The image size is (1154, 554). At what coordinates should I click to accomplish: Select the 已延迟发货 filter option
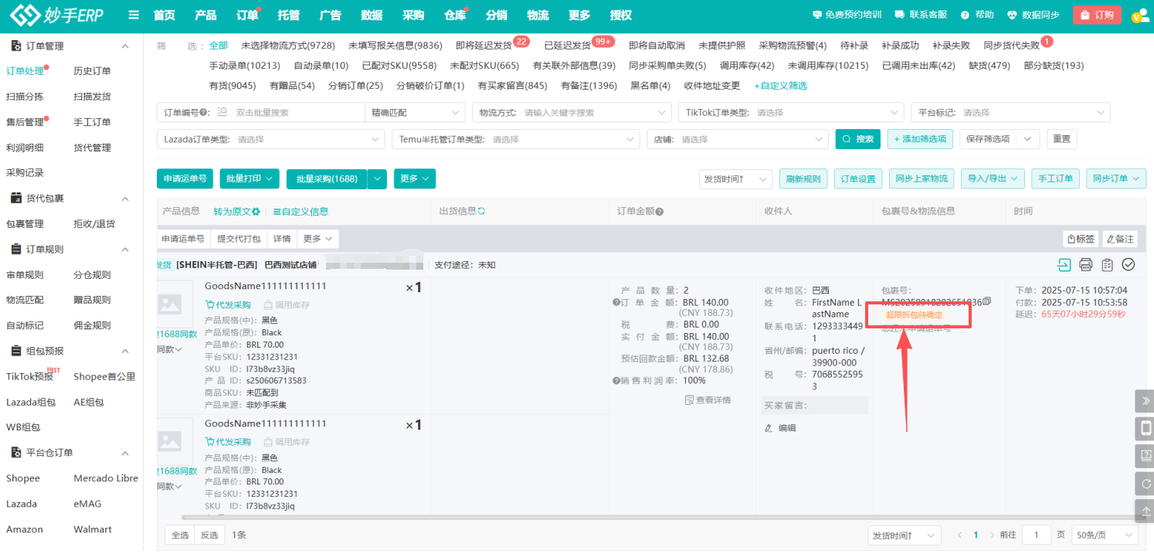click(567, 46)
